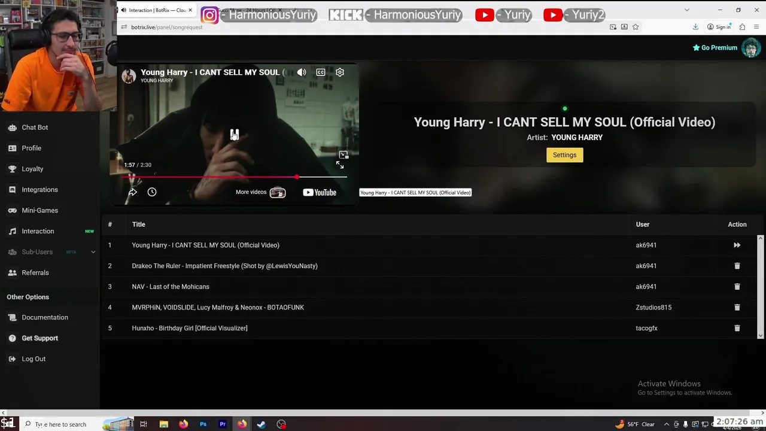Go to Loyalty section

(32, 169)
